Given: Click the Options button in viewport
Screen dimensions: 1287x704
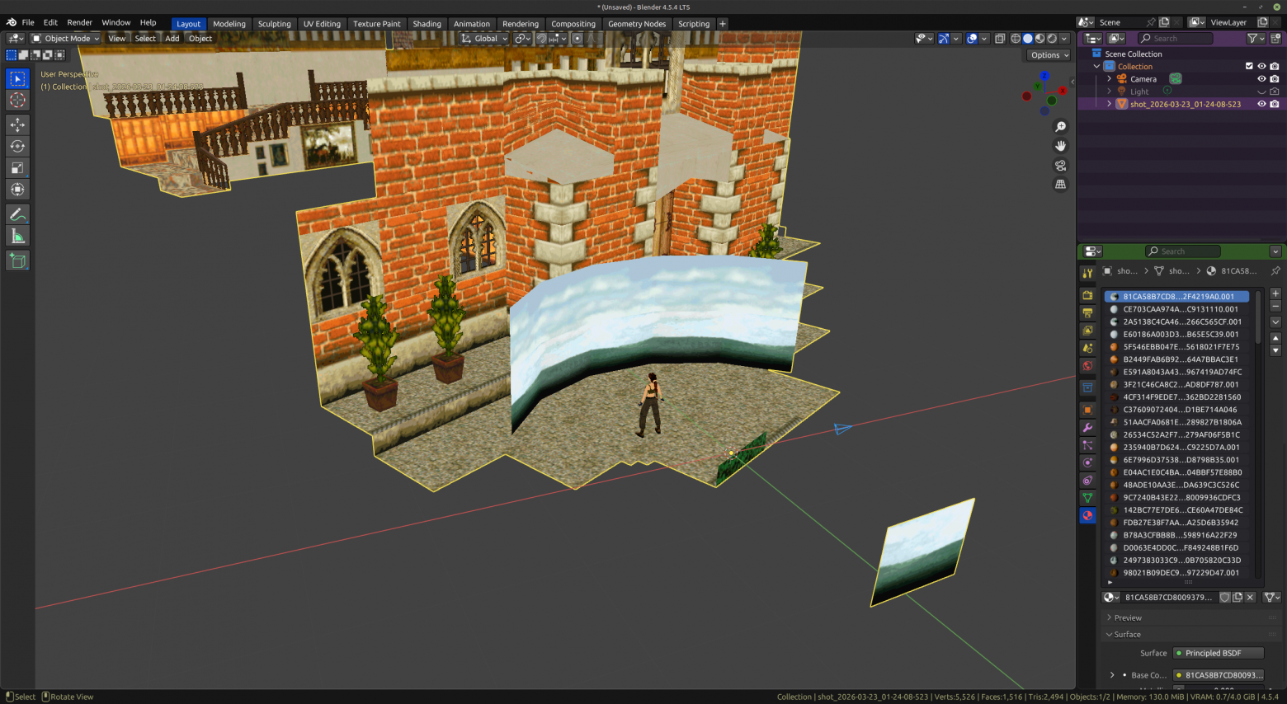Looking at the screenshot, I should click(x=1049, y=55).
